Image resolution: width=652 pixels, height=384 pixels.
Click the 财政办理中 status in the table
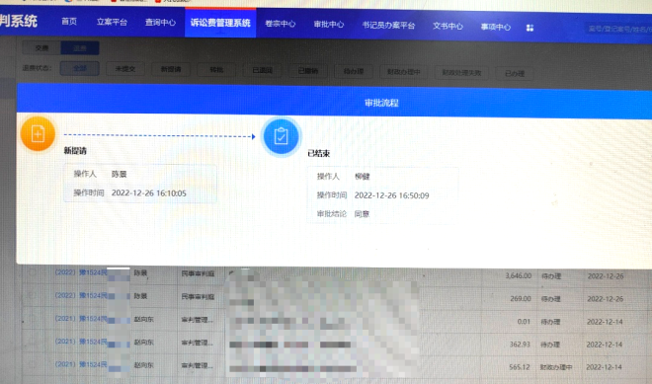point(556,367)
